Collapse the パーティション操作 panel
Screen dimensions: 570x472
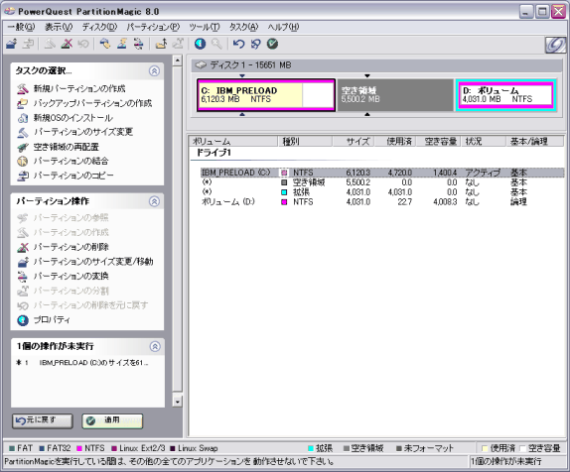coord(154,201)
